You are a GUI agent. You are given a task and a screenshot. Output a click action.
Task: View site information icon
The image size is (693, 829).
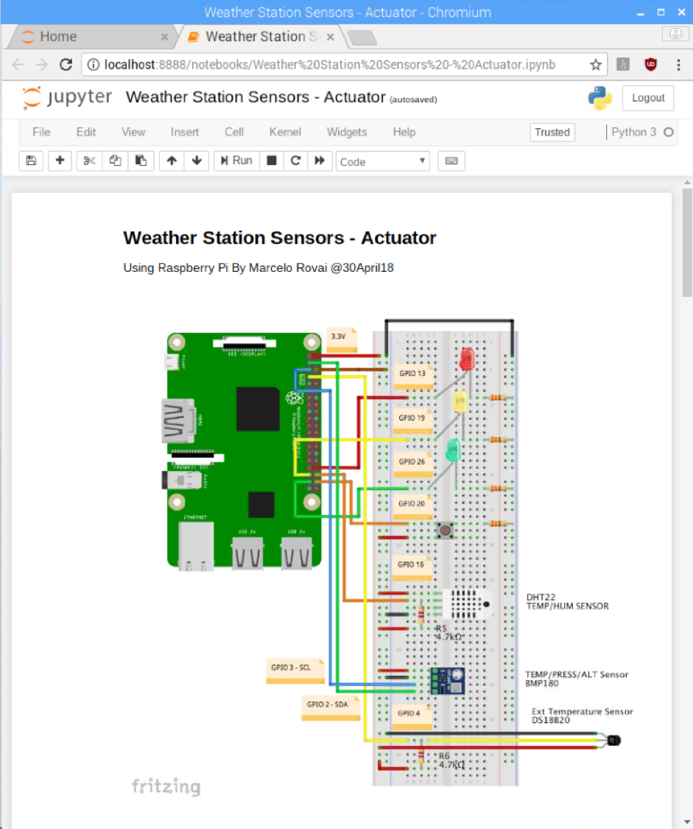point(93,65)
